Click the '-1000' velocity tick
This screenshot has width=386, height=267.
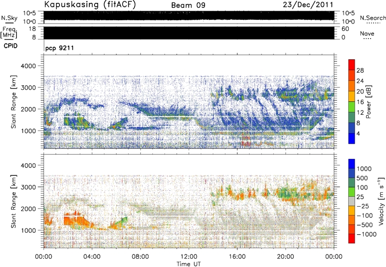click(x=367, y=234)
